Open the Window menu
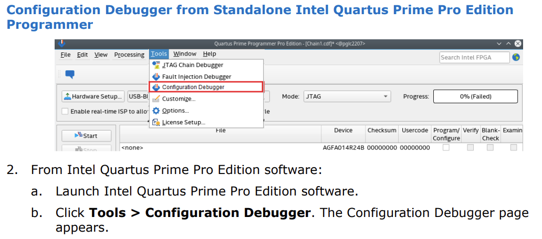 185,54
